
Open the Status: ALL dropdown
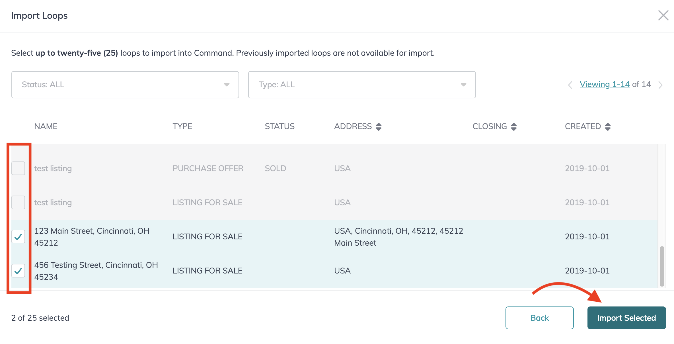click(x=125, y=84)
